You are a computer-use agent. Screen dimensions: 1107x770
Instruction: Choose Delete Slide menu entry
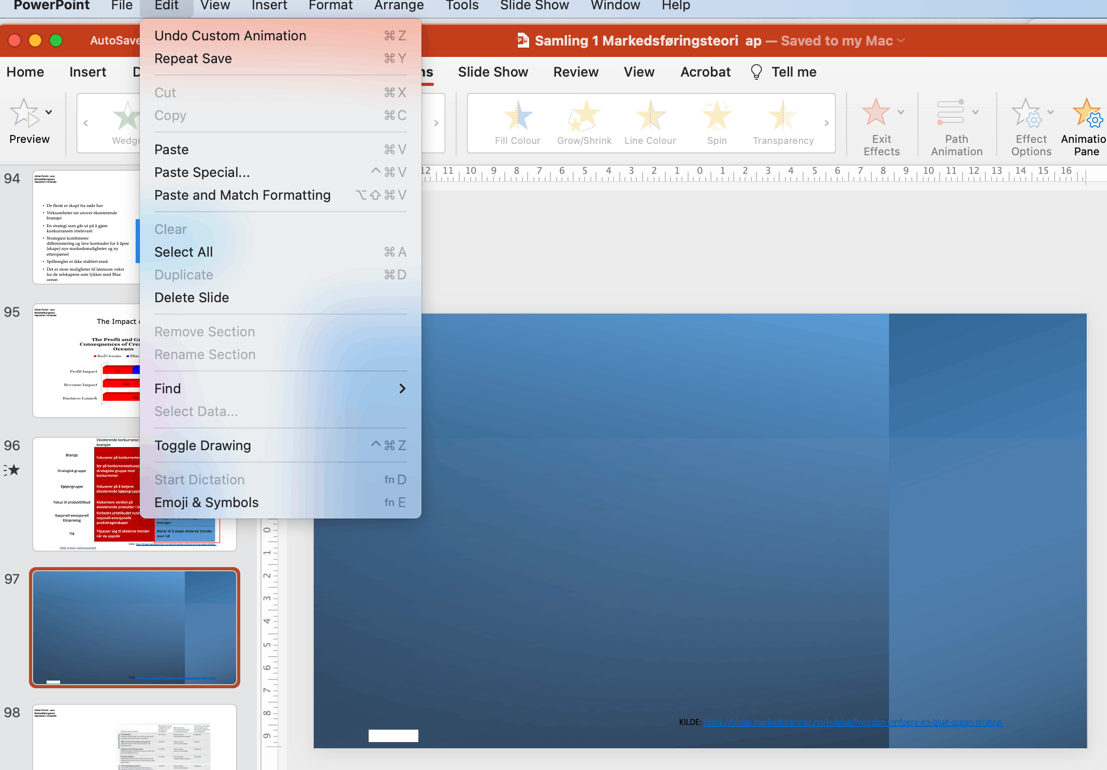point(280,298)
